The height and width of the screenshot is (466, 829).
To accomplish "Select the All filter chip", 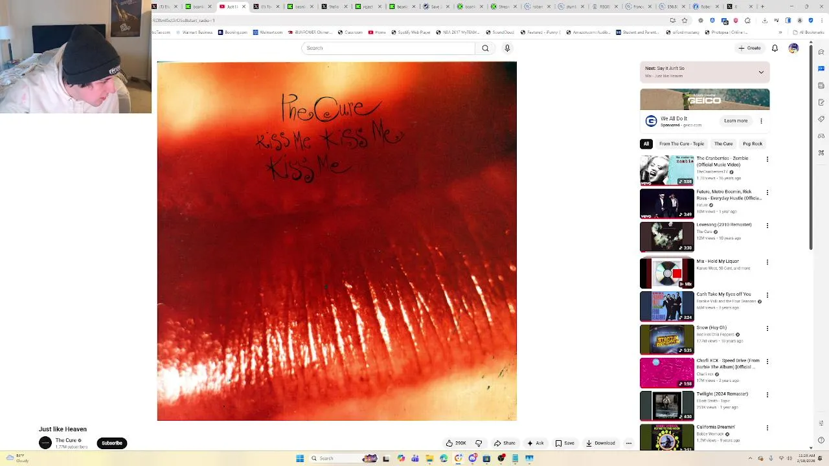I will click(646, 144).
